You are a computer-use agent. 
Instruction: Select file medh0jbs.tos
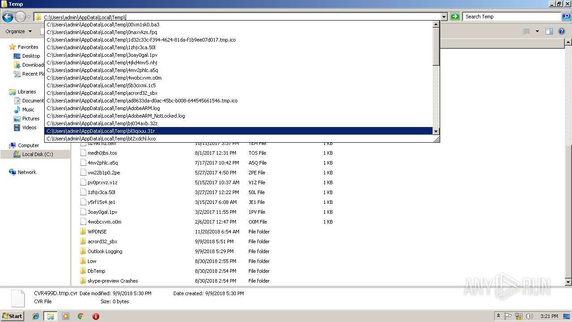tap(102, 153)
